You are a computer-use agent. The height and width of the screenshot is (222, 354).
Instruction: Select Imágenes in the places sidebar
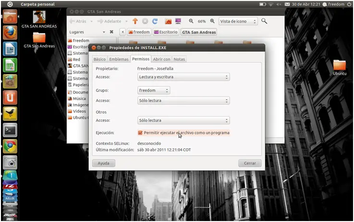point(78,105)
